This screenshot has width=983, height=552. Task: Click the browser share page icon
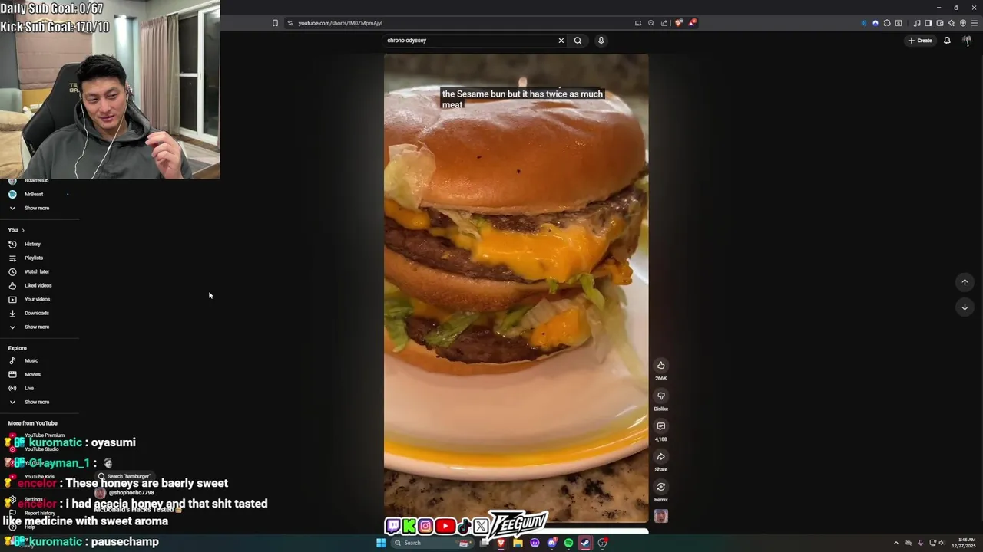coord(664,23)
